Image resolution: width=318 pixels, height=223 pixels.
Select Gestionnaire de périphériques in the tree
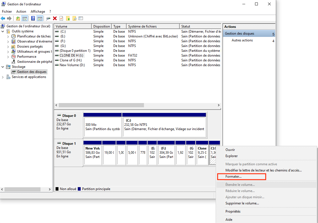[34, 62]
